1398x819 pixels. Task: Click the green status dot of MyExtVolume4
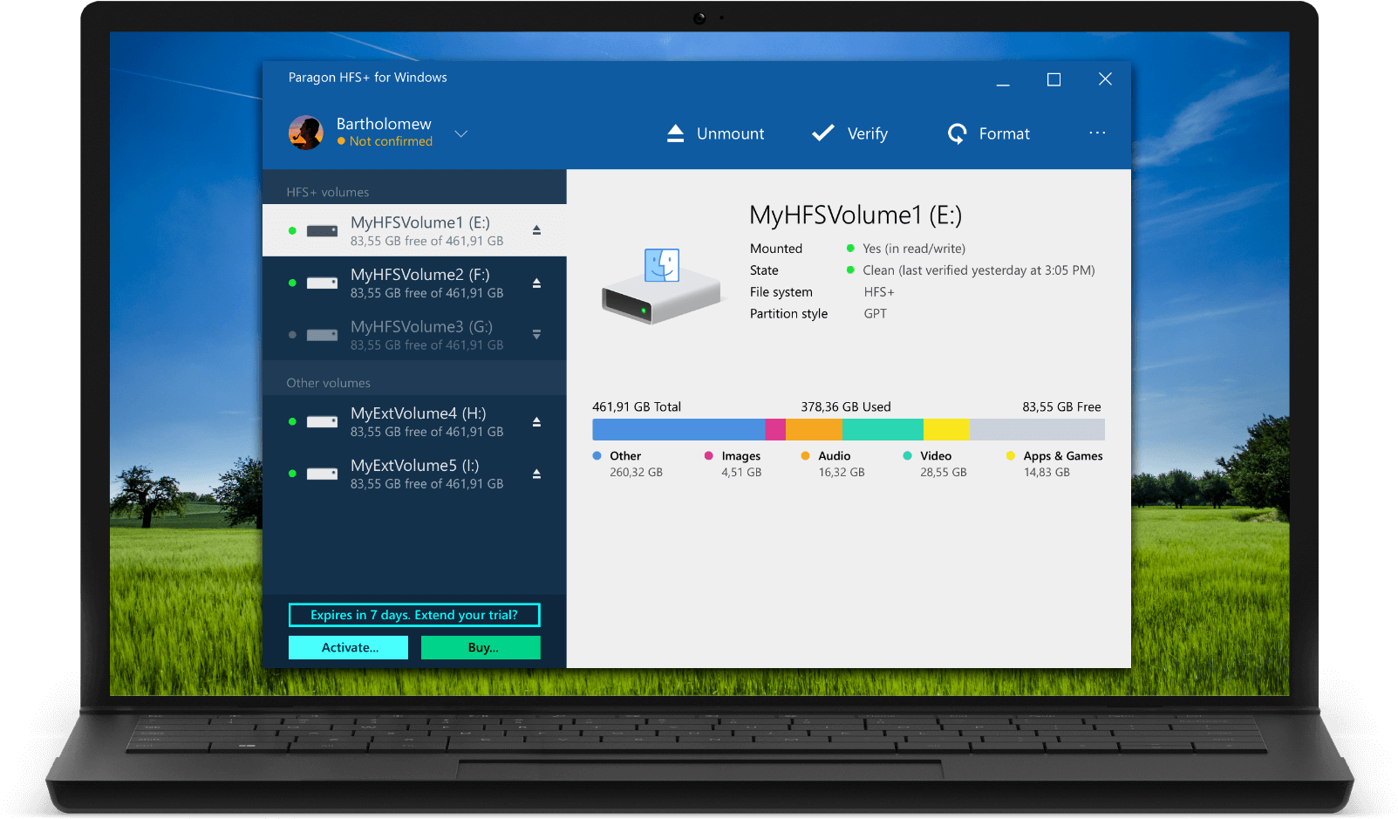[292, 421]
